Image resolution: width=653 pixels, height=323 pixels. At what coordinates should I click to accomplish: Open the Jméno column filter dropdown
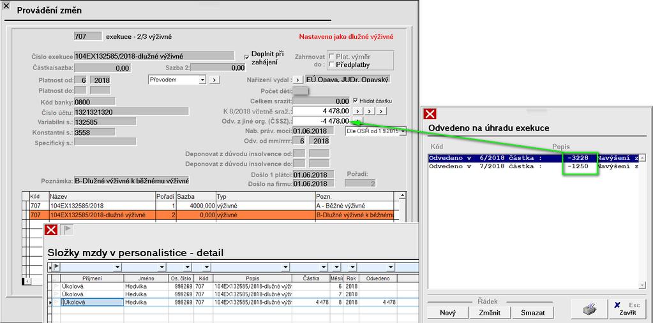point(162,267)
